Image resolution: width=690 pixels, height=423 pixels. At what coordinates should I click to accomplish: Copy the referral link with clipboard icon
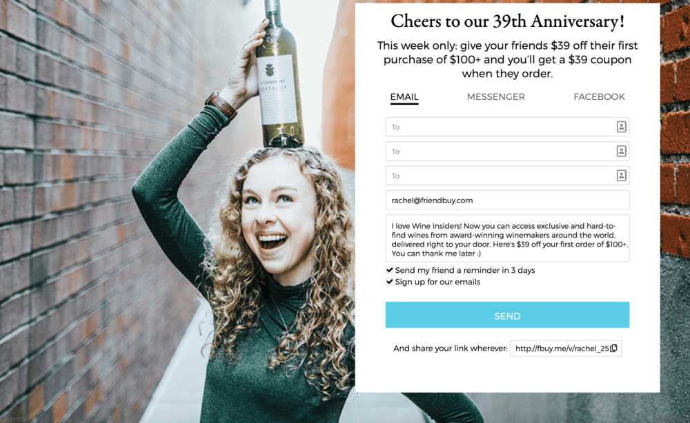pos(614,348)
